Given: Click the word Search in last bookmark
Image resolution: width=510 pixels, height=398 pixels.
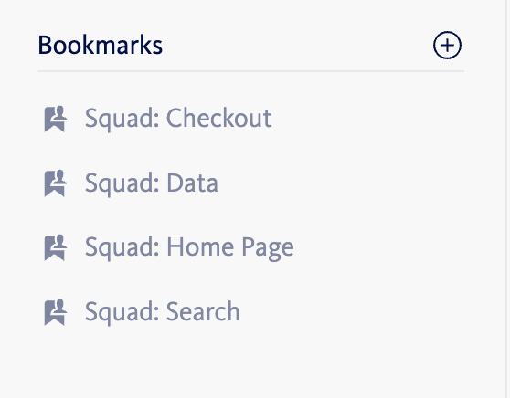Looking at the screenshot, I should click(203, 311).
